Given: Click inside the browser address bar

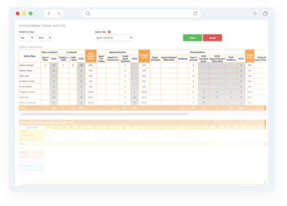Looking at the screenshot, I should (x=142, y=13).
